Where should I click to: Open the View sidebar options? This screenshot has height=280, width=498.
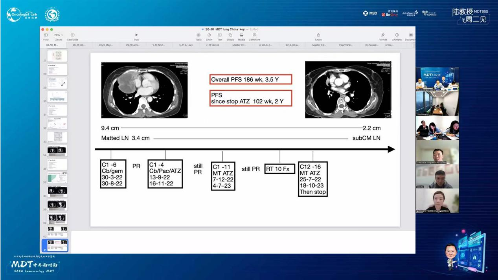tap(46, 35)
